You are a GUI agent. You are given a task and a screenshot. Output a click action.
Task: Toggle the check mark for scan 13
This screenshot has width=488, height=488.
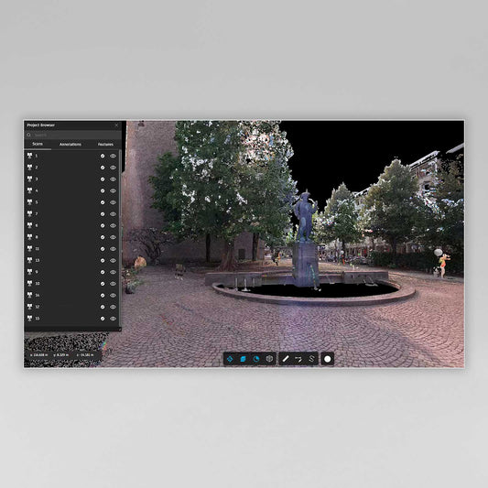click(103, 260)
